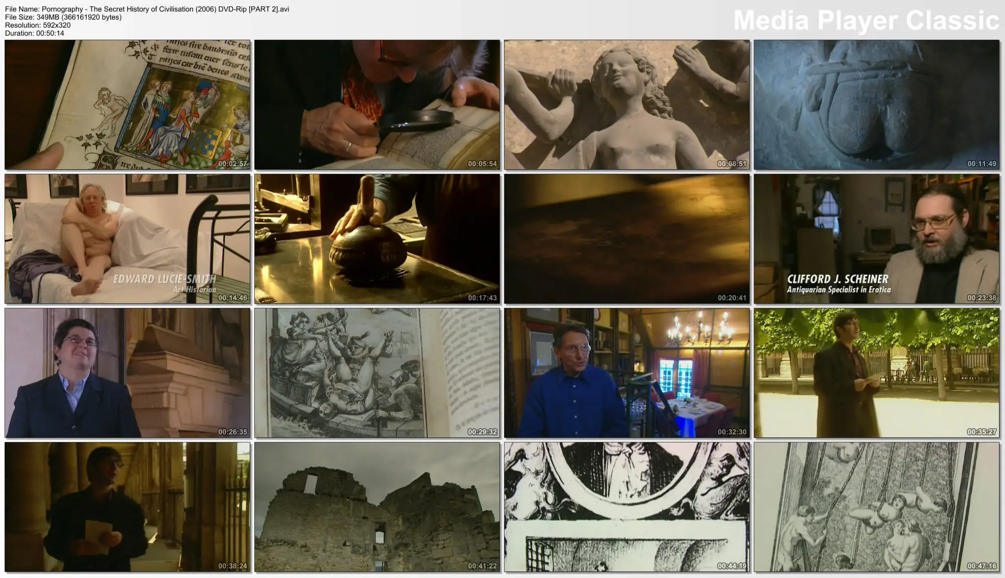
Task: Select the thumbnail timestamped 00:17:43
Action: [377, 239]
